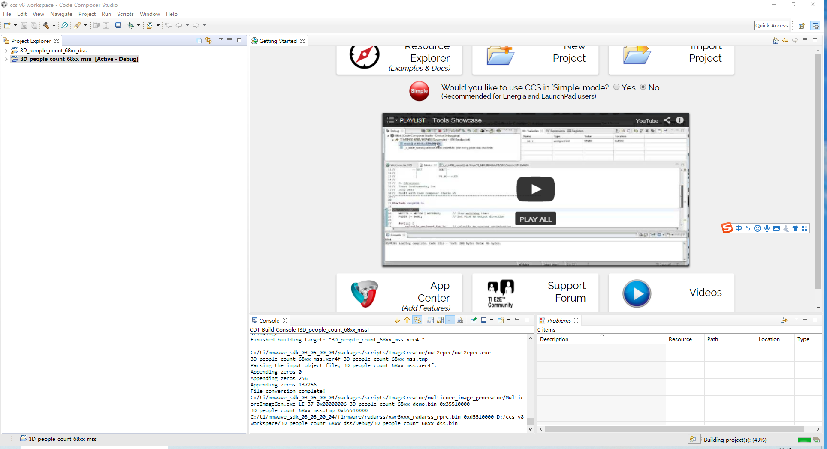Select Yes for Simple mode

616,87
